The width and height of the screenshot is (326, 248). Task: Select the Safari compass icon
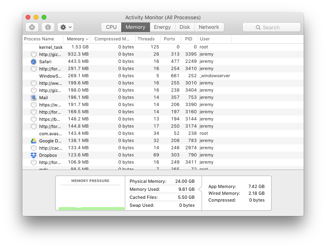coord(34,62)
